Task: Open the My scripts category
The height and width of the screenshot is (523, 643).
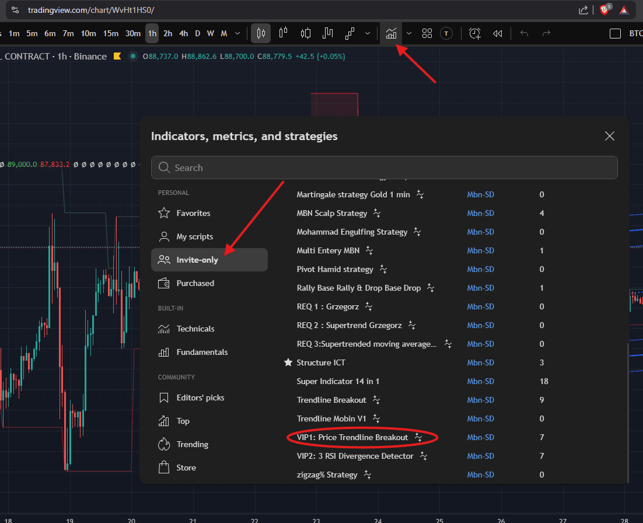Action: (x=209, y=236)
